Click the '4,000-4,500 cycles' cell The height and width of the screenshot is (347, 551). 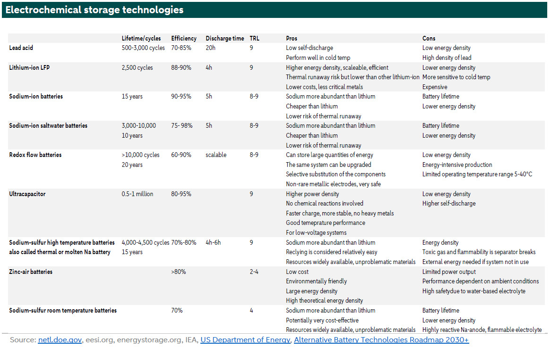[x=146, y=242]
